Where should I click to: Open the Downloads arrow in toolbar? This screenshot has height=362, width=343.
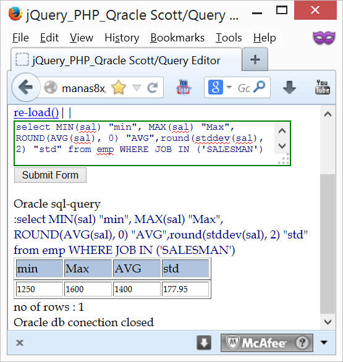(x=289, y=88)
